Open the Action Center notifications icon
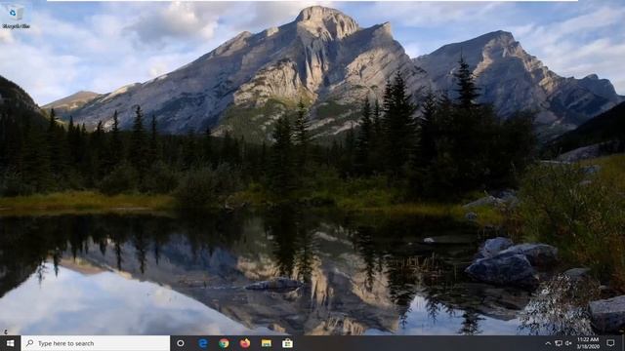The width and height of the screenshot is (625, 351). click(610, 343)
